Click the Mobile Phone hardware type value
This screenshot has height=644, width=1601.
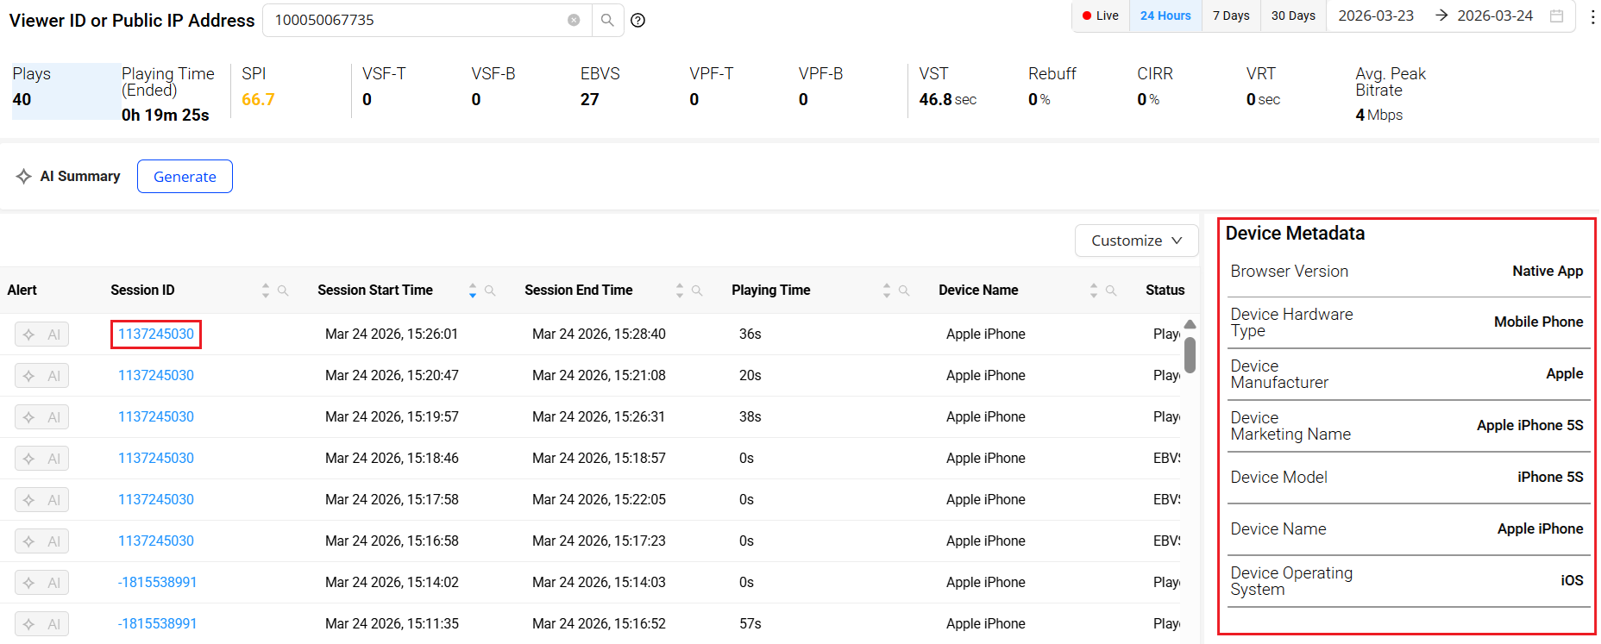(x=1538, y=322)
